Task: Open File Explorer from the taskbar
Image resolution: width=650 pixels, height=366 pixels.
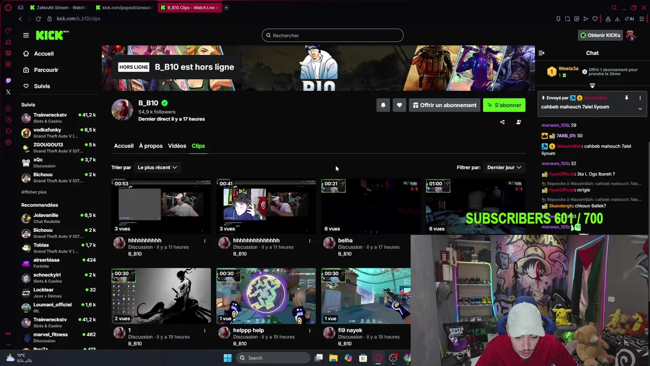Action: 333,358
